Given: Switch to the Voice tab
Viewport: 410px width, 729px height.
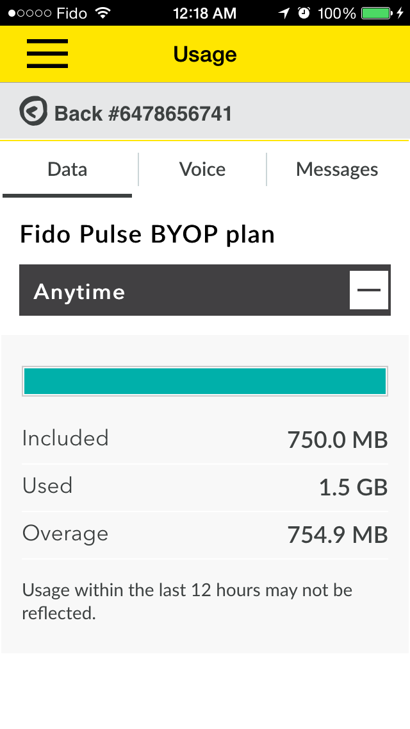Looking at the screenshot, I should (202, 169).
